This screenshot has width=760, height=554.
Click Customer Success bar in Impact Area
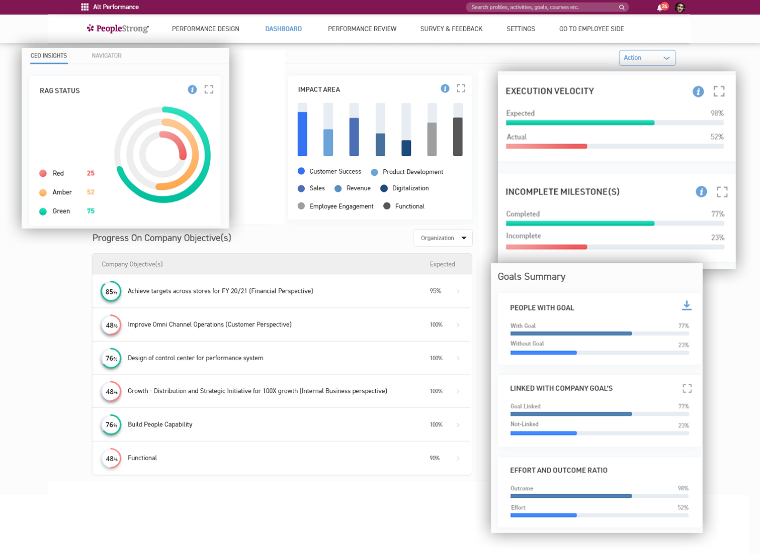click(x=302, y=130)
